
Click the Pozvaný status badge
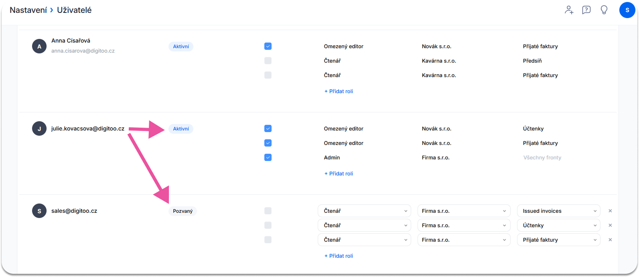pyautogui.click(x=183, y=211)
